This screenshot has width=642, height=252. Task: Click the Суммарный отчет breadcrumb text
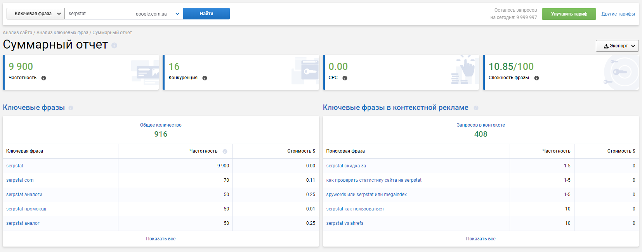[x=112, y=33]
